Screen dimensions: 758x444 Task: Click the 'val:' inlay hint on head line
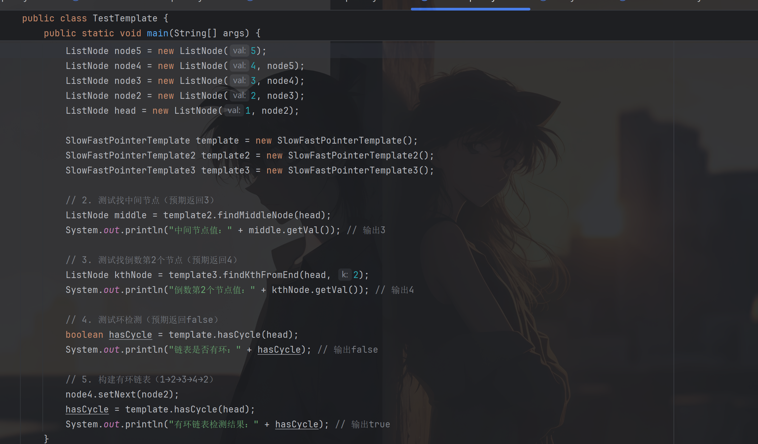[234, 111]
